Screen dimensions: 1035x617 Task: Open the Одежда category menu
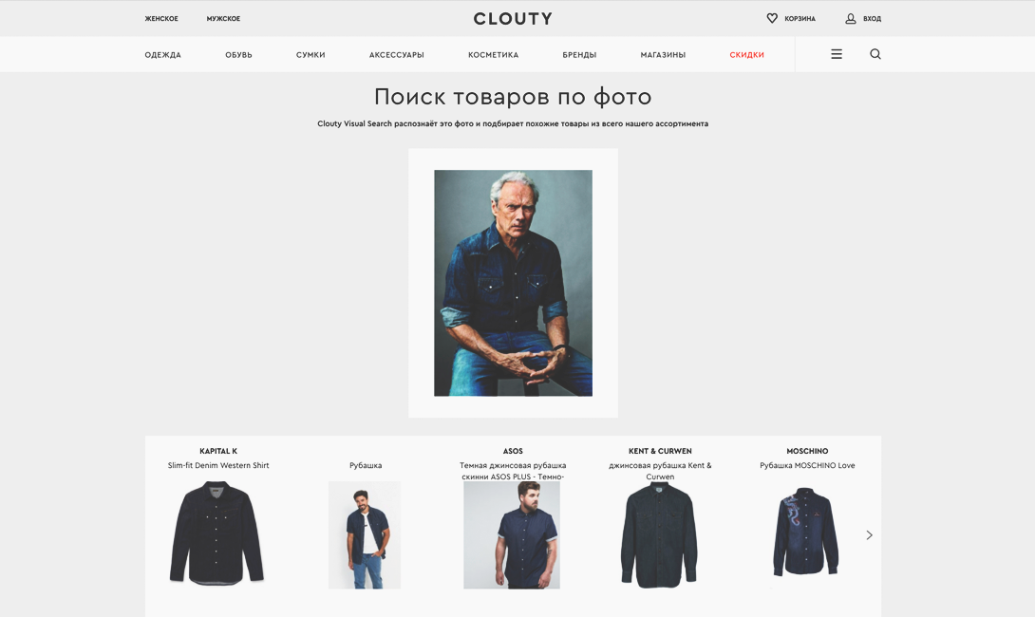point(163,55)
